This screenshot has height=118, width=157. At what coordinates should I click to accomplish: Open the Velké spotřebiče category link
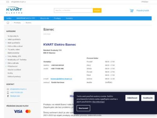(x=14, y=39)
